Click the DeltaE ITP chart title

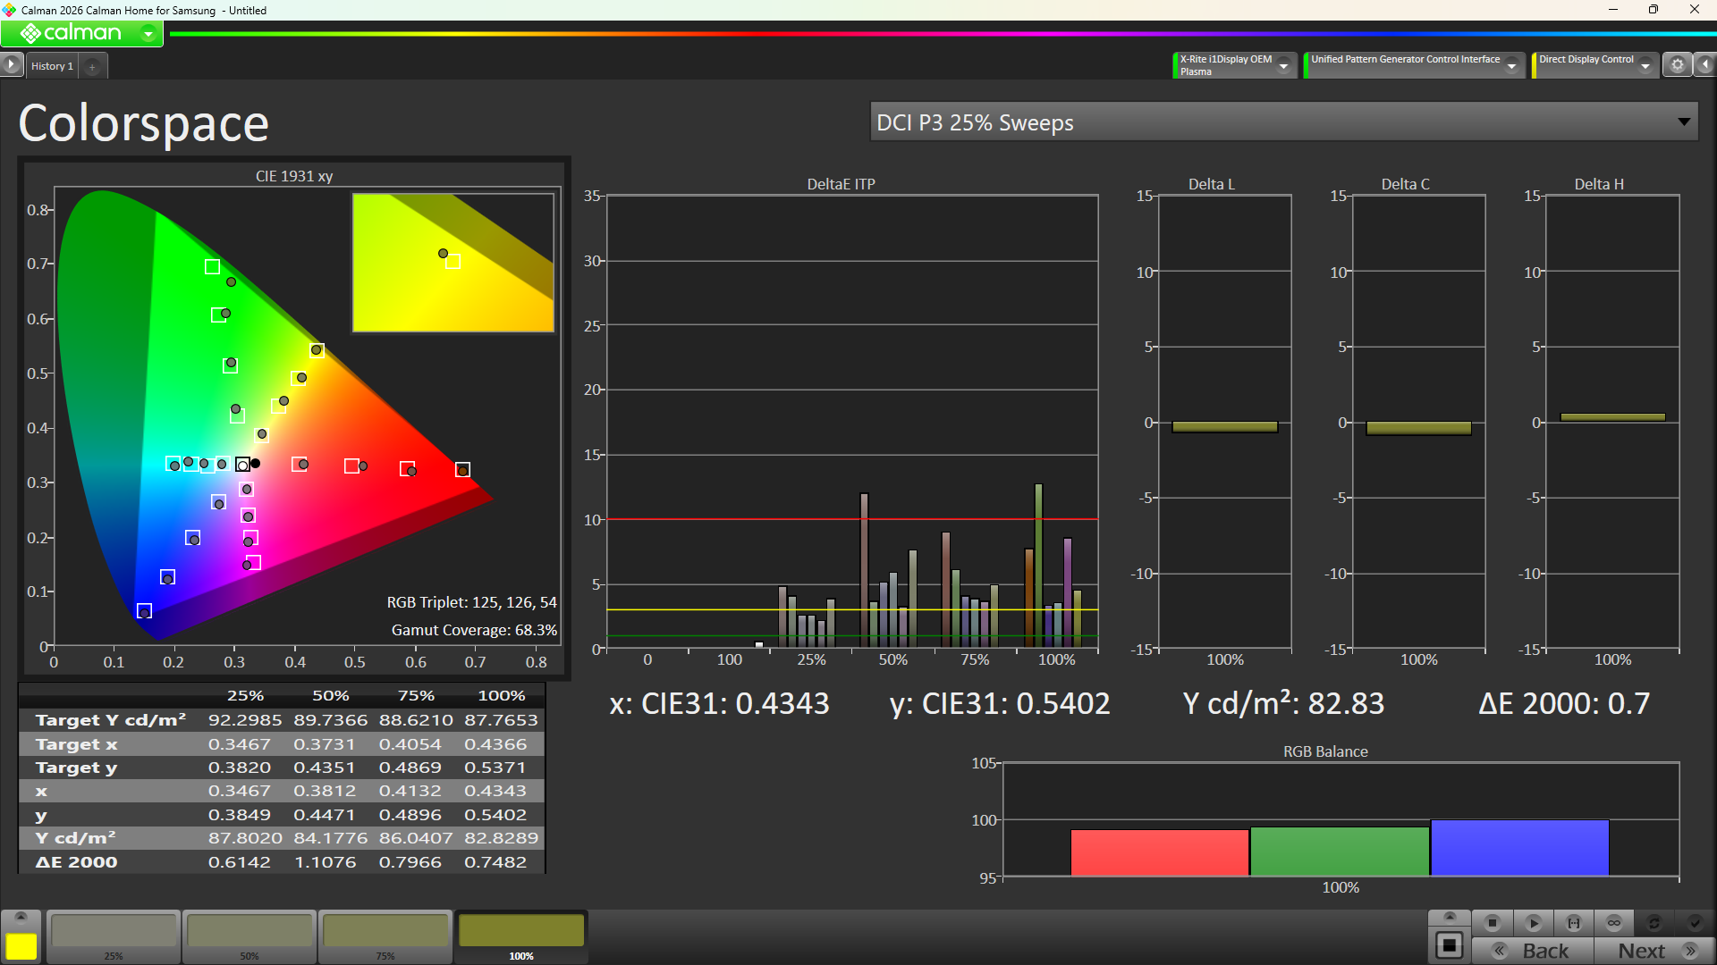841,184
